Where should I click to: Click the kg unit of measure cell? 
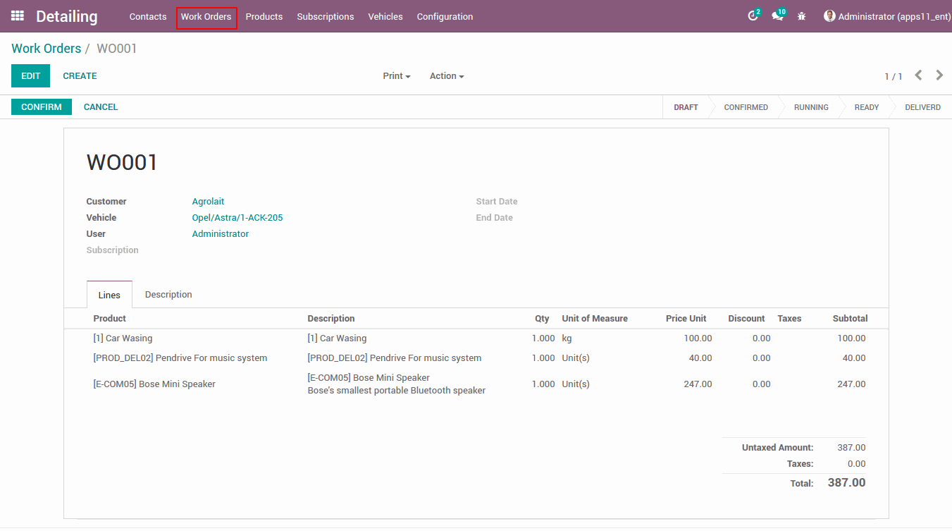(567, 338)
